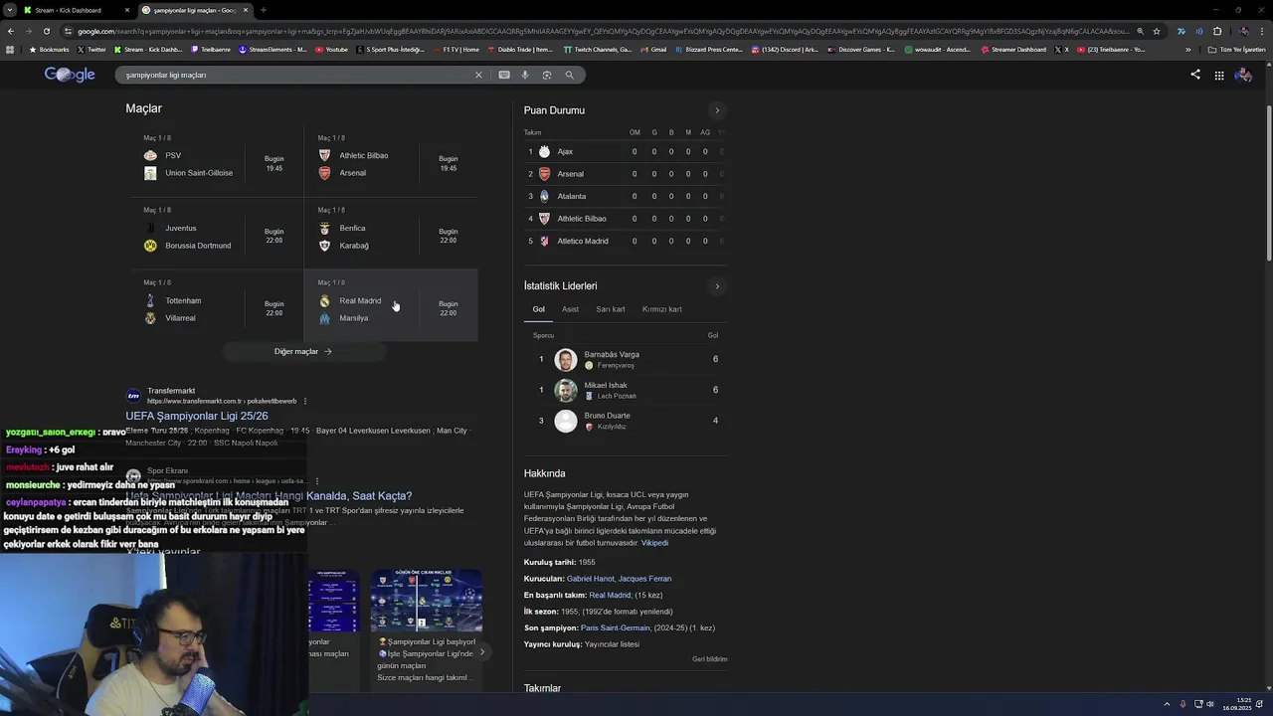Screen dimensions: 1273x716
Task: Open the Vikipedi source link
Action: coord(654,543)
